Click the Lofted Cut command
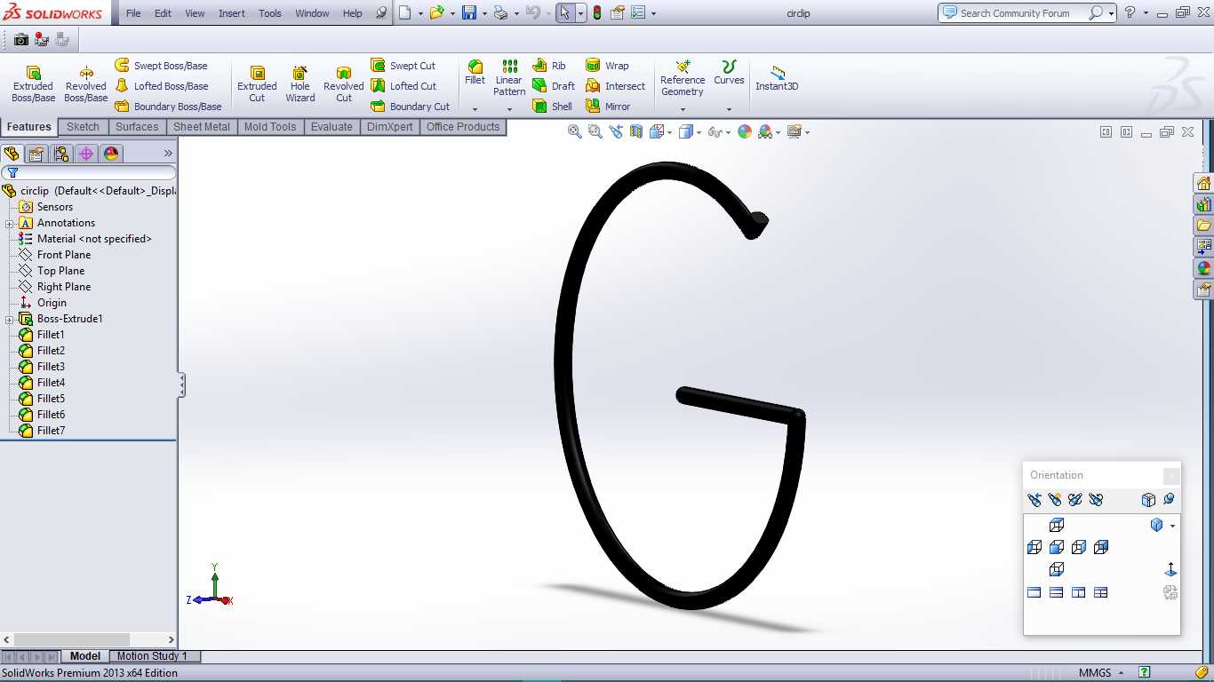1214x682 pixels. click(403, 86)
